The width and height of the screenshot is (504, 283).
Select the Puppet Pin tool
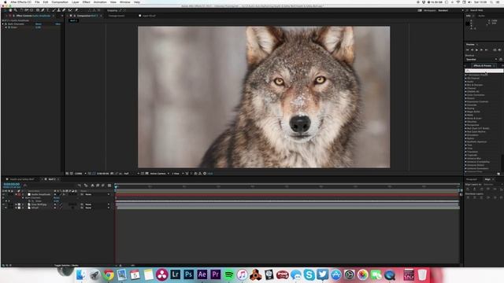coord(76,10)
